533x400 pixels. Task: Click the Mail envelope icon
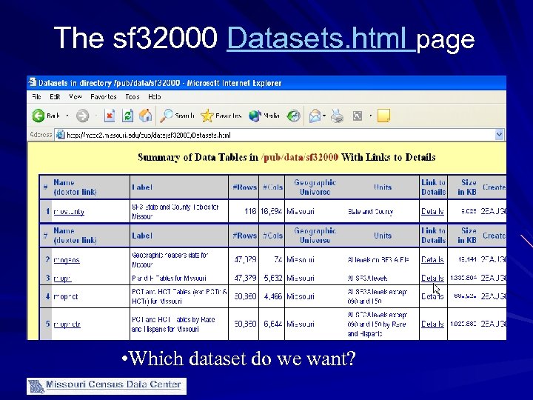tap(315, 116)
